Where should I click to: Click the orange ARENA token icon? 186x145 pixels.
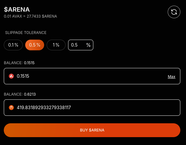[x=11, y=108]
